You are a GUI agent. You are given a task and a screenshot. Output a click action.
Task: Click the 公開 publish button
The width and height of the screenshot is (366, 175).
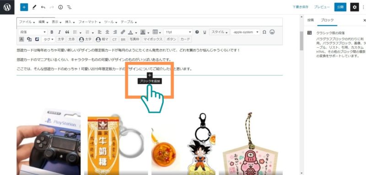point(340,7)
